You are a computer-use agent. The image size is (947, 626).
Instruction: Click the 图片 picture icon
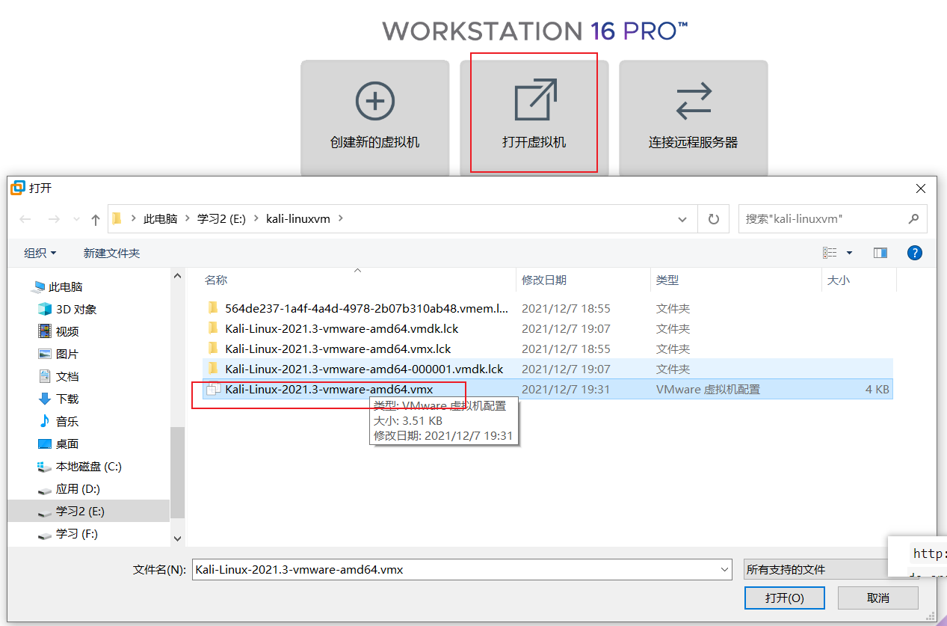pos(45,354)
